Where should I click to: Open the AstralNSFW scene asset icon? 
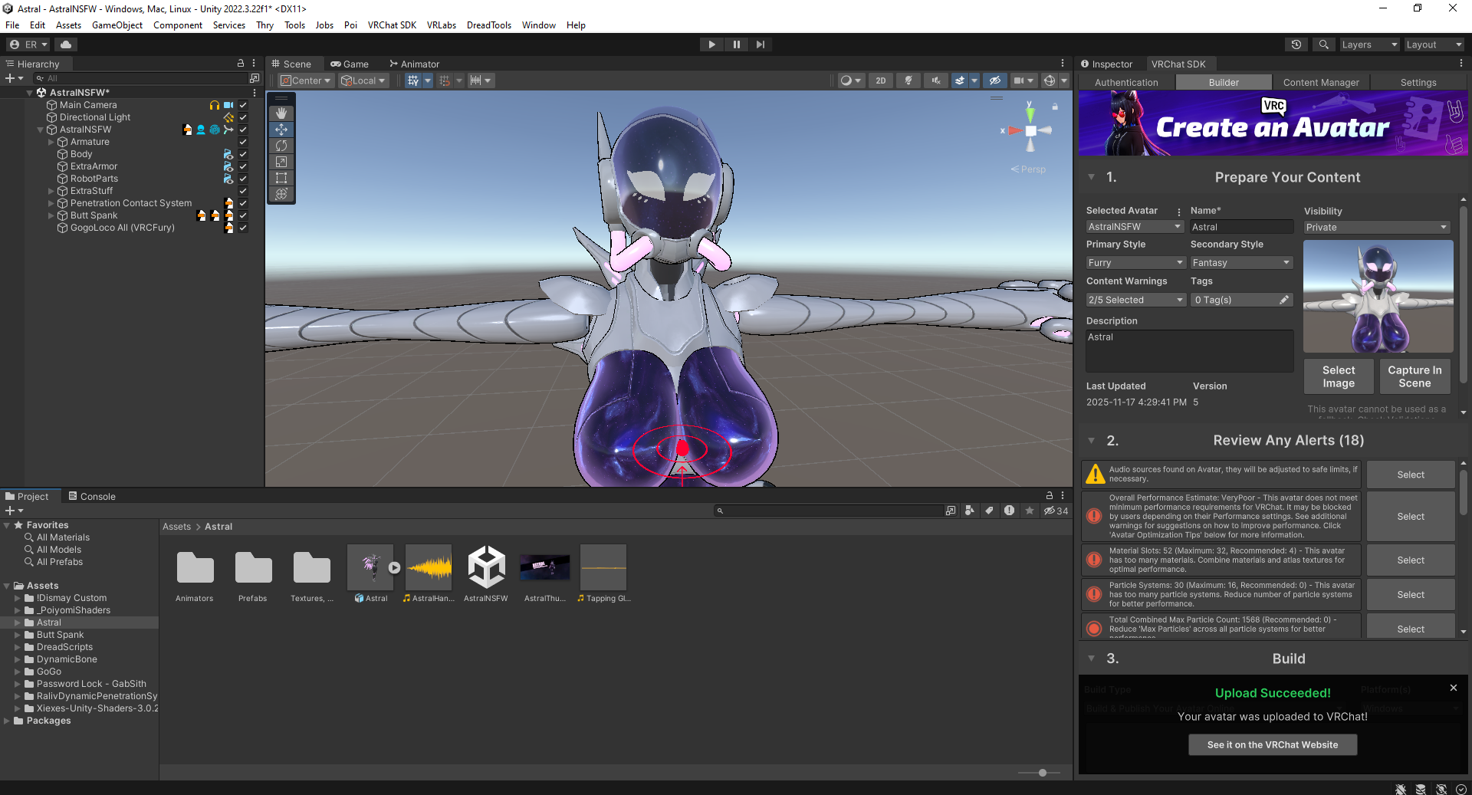pos(486,567)
